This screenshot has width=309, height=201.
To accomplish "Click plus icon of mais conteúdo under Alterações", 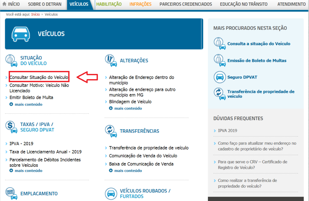I will pos(111,108).
